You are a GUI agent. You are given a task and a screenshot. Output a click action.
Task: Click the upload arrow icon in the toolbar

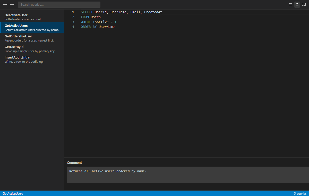point(297,5)
